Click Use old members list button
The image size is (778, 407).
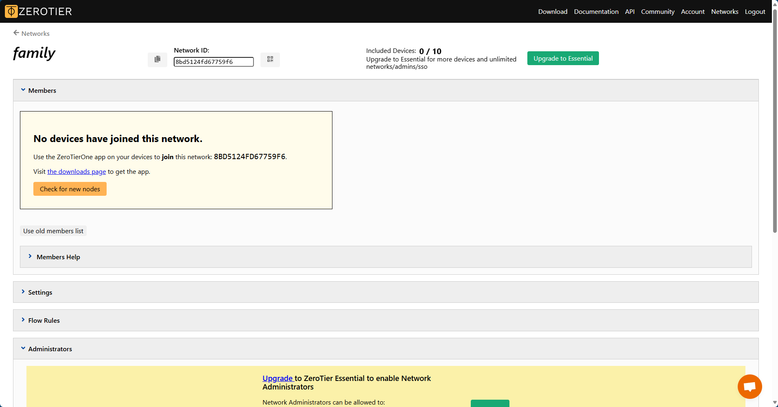click(x=53, y=231)
